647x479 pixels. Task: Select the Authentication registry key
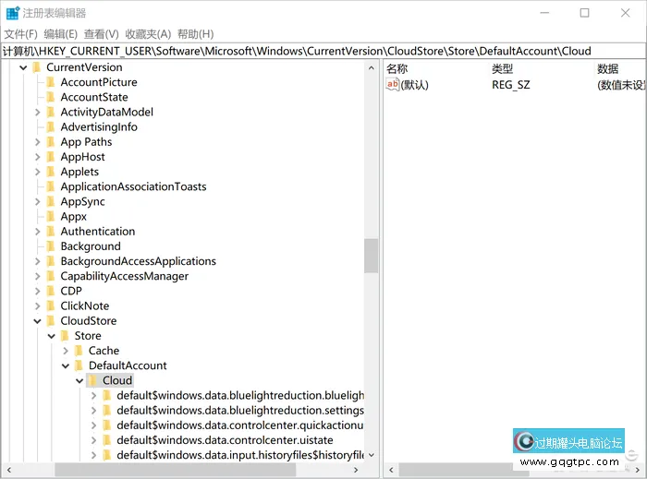pos(97,232)
